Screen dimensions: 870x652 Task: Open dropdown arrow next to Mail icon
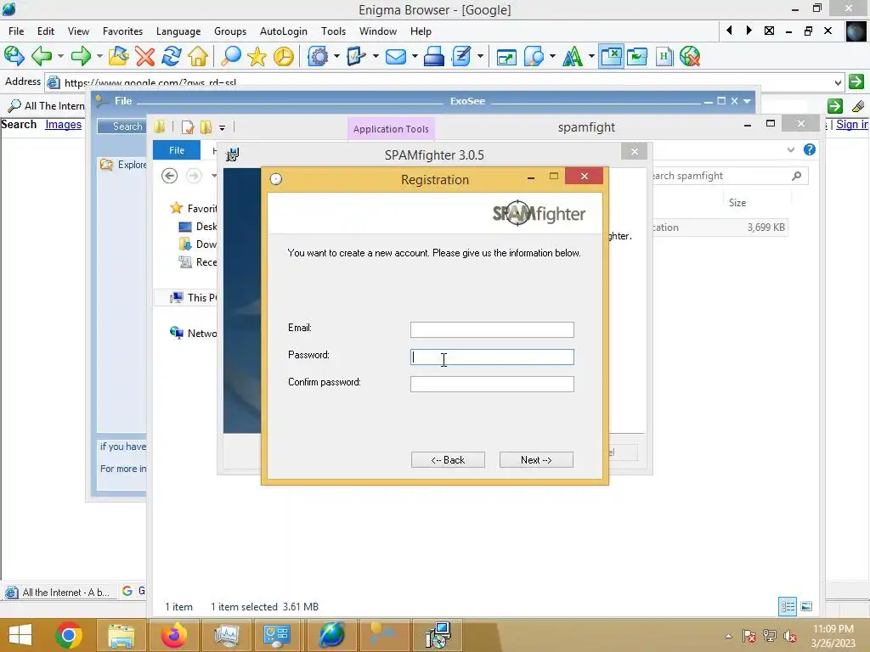pyautogui.click(x=415, y=56)
